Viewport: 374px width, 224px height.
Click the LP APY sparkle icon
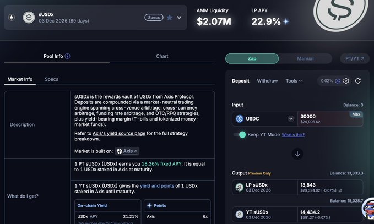click(x=286, y=21)
